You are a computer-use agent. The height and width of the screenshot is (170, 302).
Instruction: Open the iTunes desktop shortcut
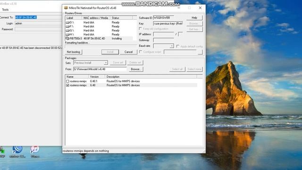(35, 152)
